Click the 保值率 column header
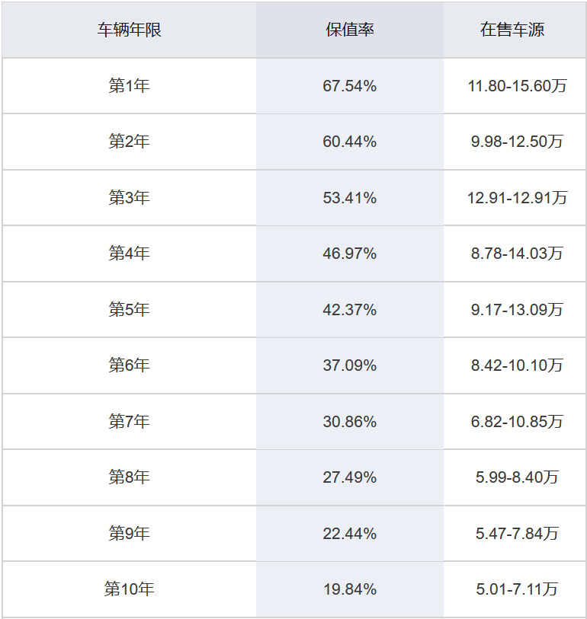The image size is (587, 619). pos(350,30)
